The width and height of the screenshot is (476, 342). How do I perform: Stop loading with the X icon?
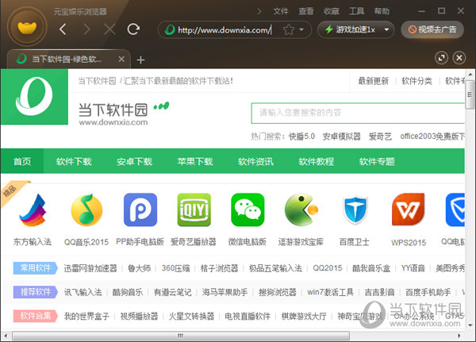tap(109, 29)
